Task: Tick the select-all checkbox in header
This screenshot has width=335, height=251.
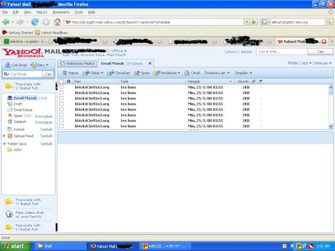Action: [x=61, y=81]
